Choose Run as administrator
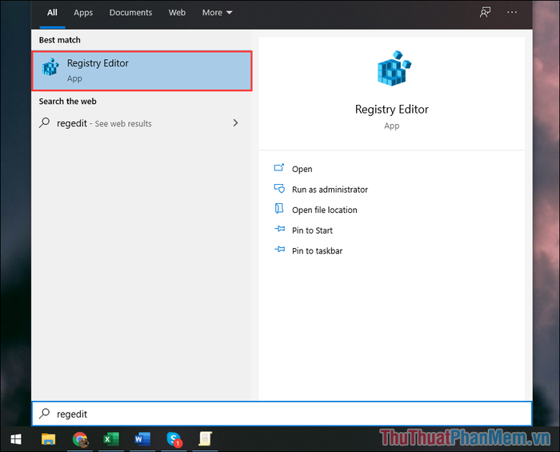This screenshot has height=452, width=560. pyautogui.click(x=330, y=190)
